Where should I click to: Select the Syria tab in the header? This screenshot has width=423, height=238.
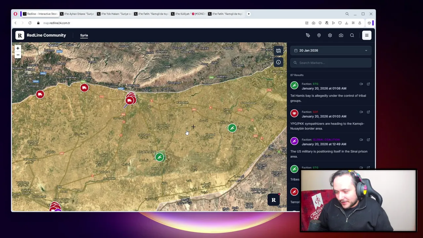(84, 35)
